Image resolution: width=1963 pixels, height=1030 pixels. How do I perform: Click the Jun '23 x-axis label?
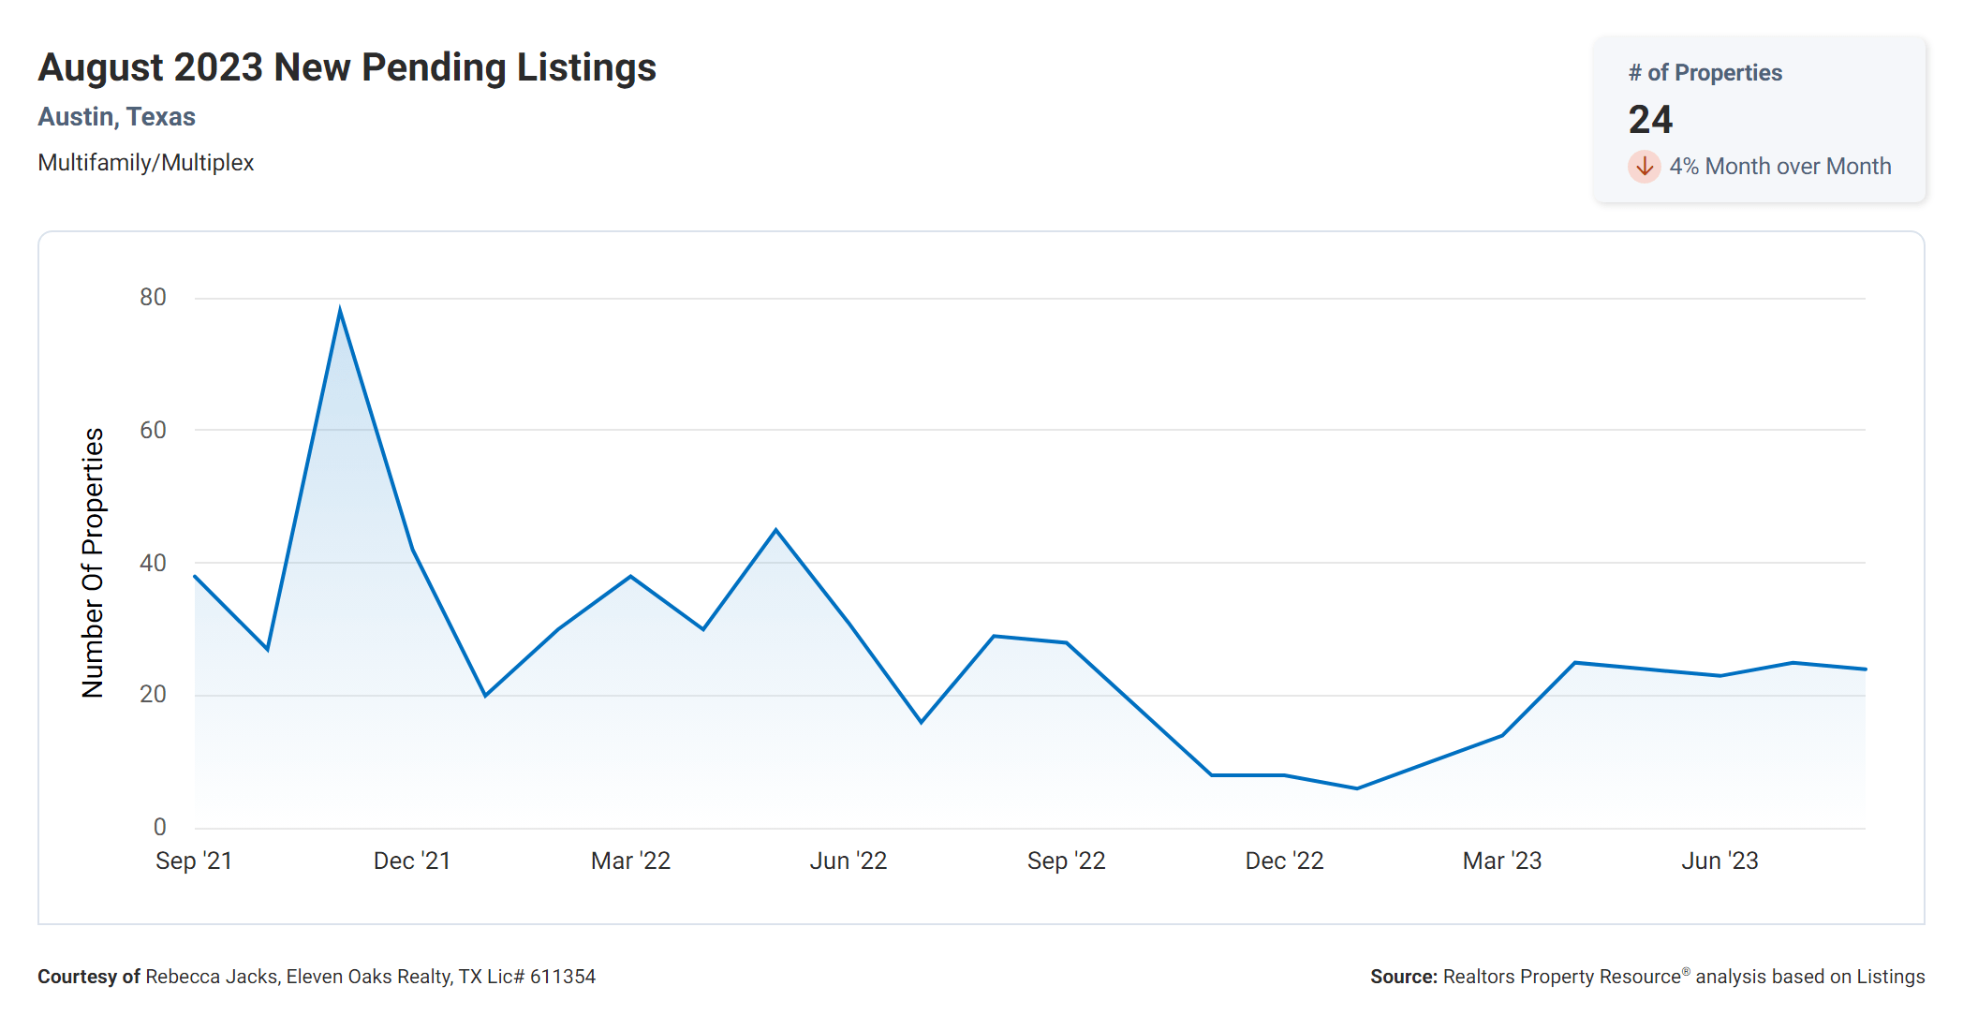coord(1719,861)
